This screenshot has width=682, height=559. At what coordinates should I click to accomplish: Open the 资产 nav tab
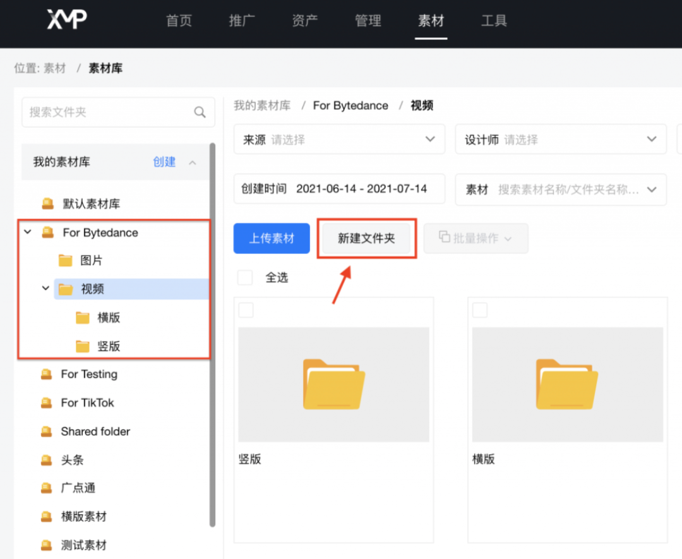coord(305,20)
